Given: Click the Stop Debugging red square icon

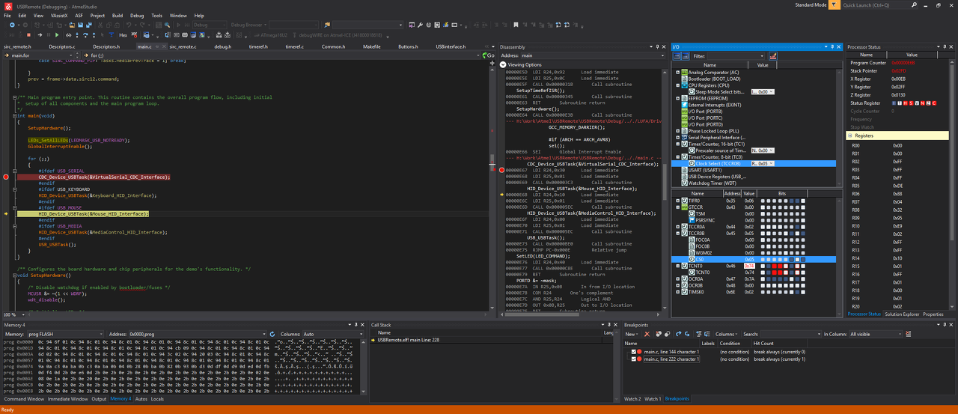Looking at the screenshot, I should tap(29, 35).
